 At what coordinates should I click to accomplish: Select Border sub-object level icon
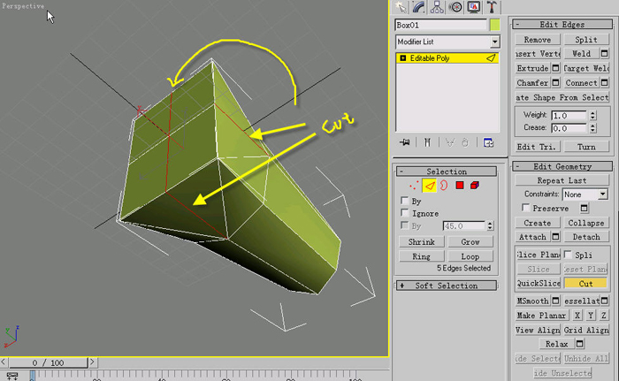pyautogui.click(x=444, y=185)
